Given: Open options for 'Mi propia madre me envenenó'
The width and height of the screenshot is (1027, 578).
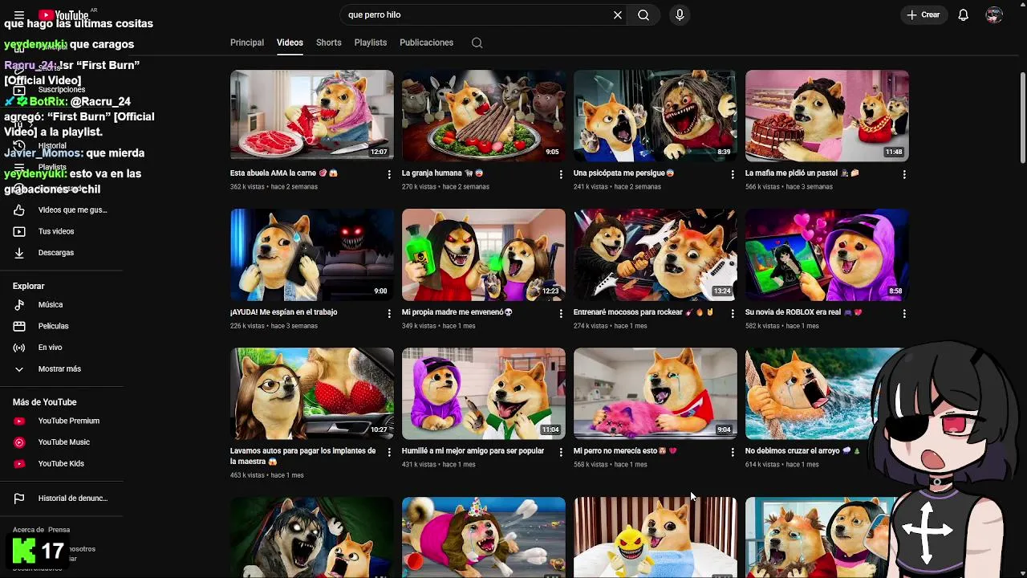Looking at the screenshot, I should click(561, 313).
